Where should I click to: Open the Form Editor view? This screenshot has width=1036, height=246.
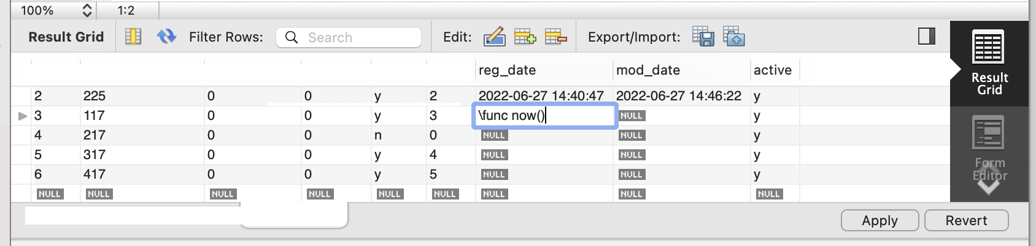click(989, 147)
